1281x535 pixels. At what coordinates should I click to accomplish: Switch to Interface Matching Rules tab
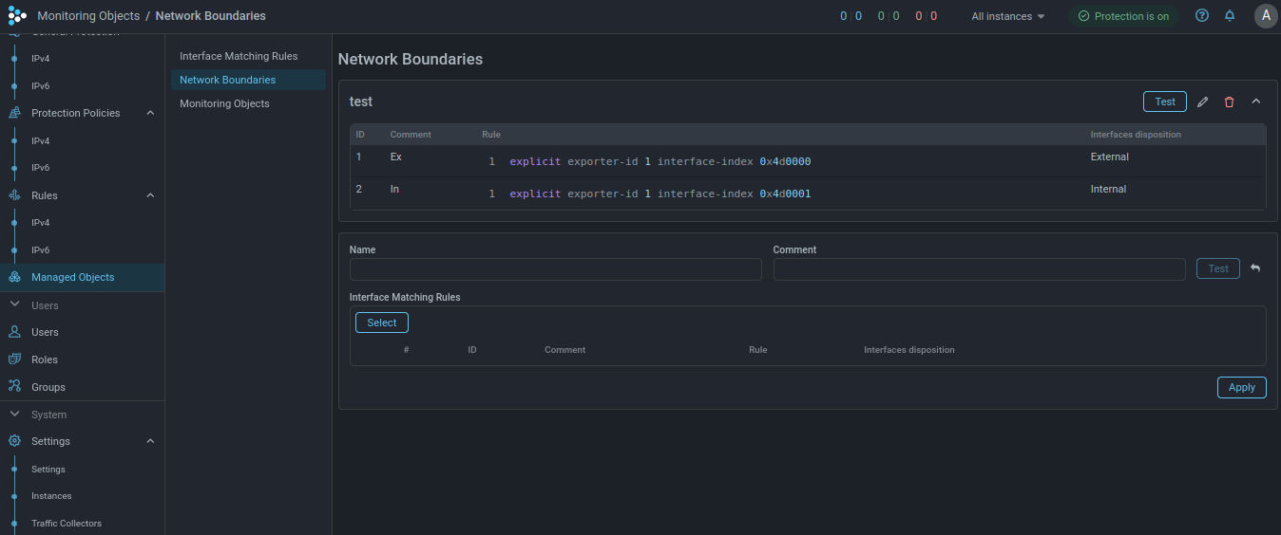[x=239, y=57]
